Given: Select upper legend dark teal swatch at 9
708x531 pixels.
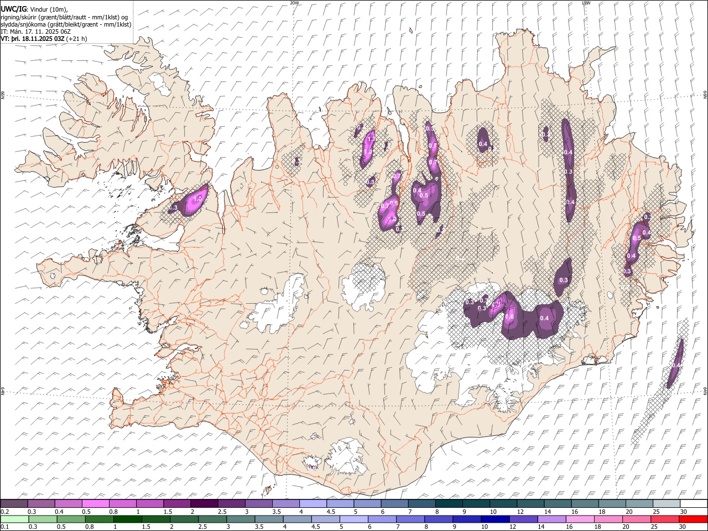Looking at the screenshot, I should pyautogui.click(x=476, y=504).
